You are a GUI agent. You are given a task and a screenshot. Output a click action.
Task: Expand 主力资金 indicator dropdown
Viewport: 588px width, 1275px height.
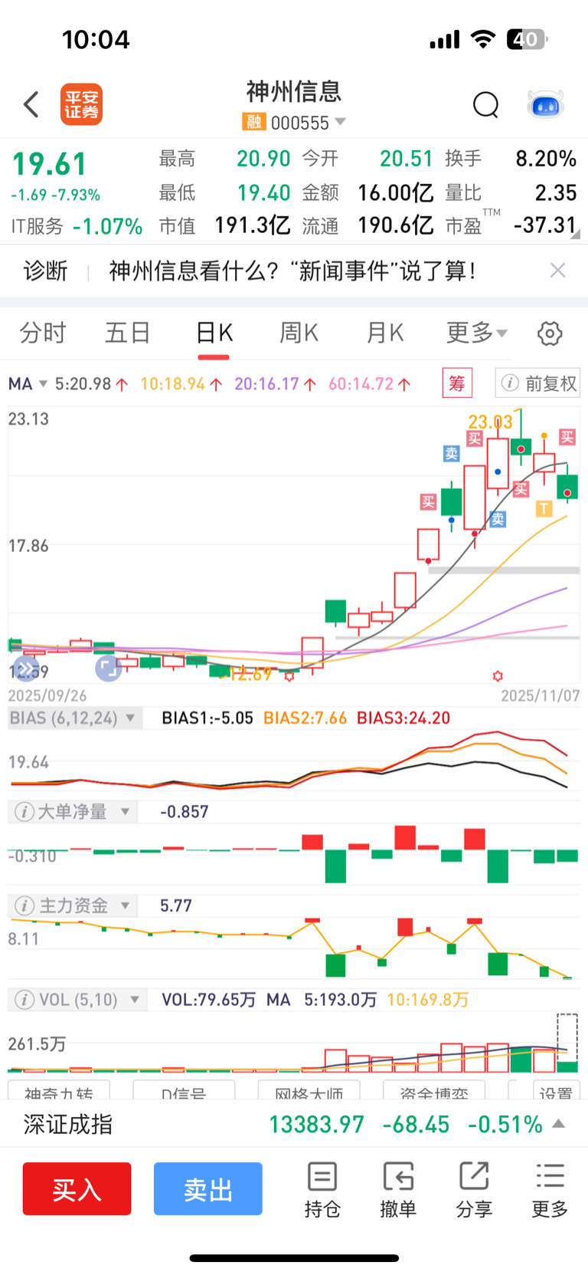pyautogui.click(x=125, y=906)
